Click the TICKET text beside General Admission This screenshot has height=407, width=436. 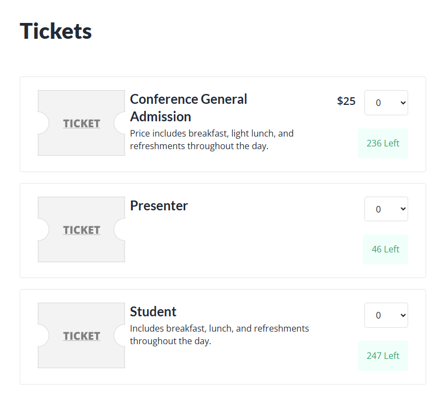coord(81,123)
